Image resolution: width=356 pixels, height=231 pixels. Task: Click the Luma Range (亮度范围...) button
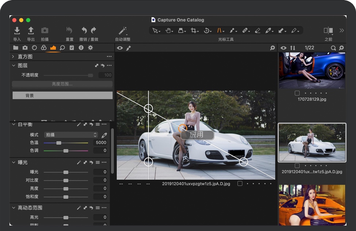[62, 84]
